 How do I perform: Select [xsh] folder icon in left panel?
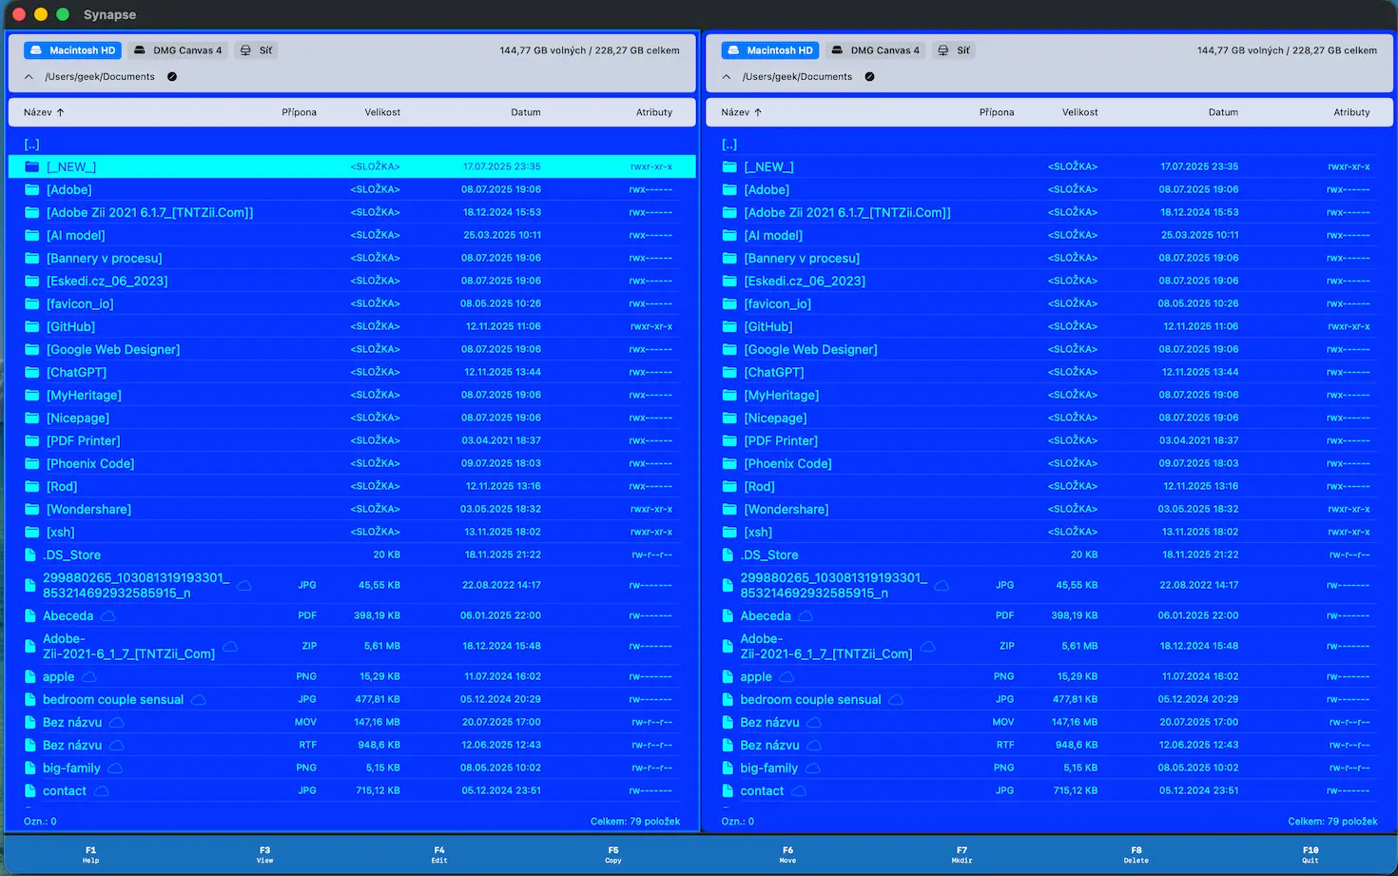point(32,532)
